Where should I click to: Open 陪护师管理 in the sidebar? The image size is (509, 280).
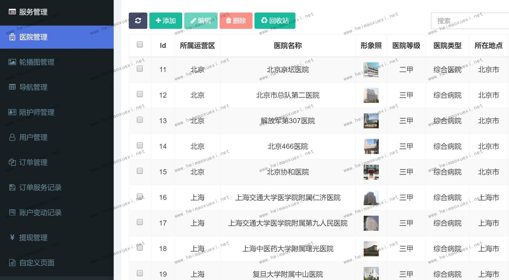point(37,112)
